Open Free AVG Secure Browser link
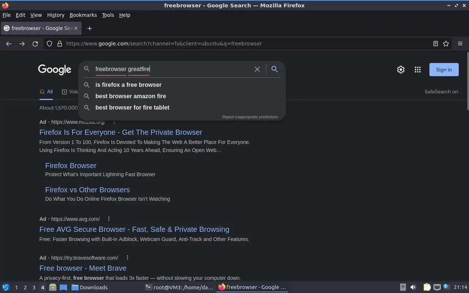The width and height of the screenshot is (469, 293). point(134,229)
